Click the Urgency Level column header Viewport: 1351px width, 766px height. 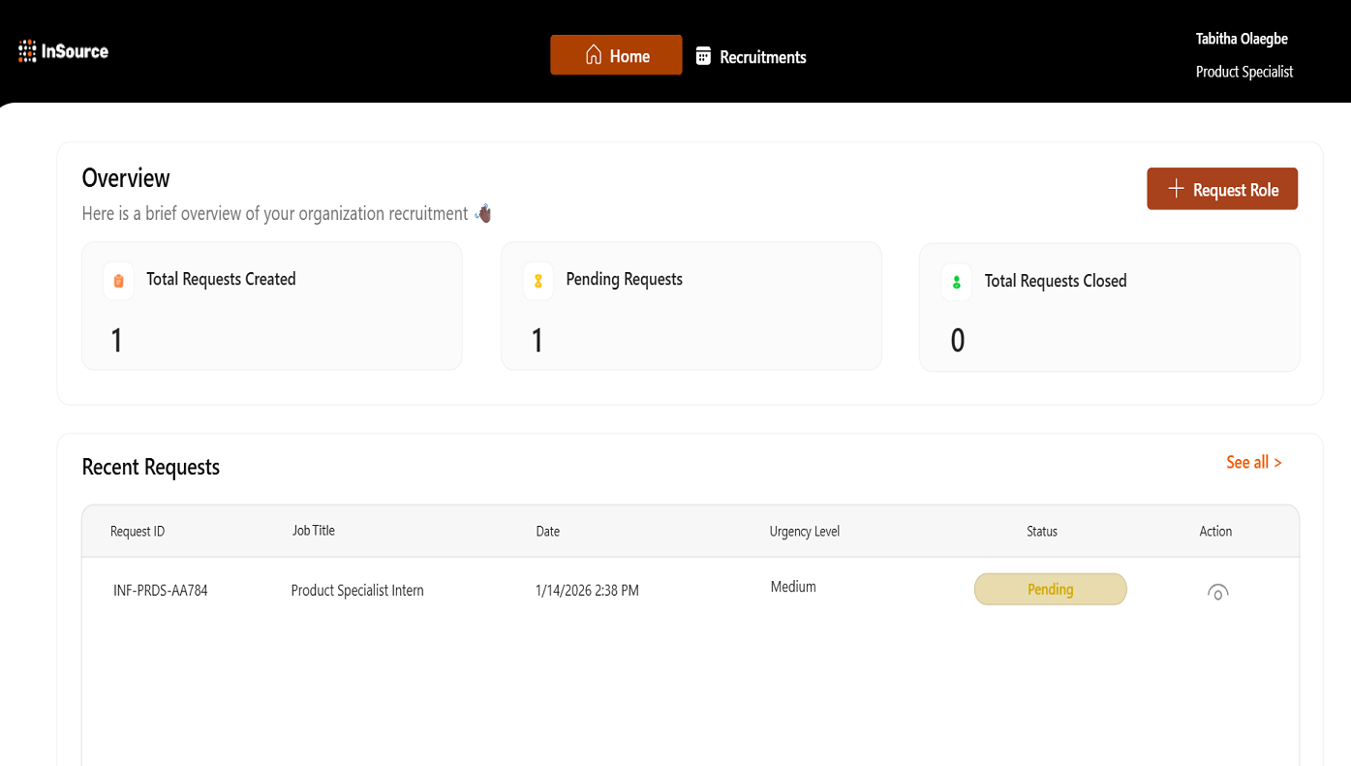coord(804,531)
